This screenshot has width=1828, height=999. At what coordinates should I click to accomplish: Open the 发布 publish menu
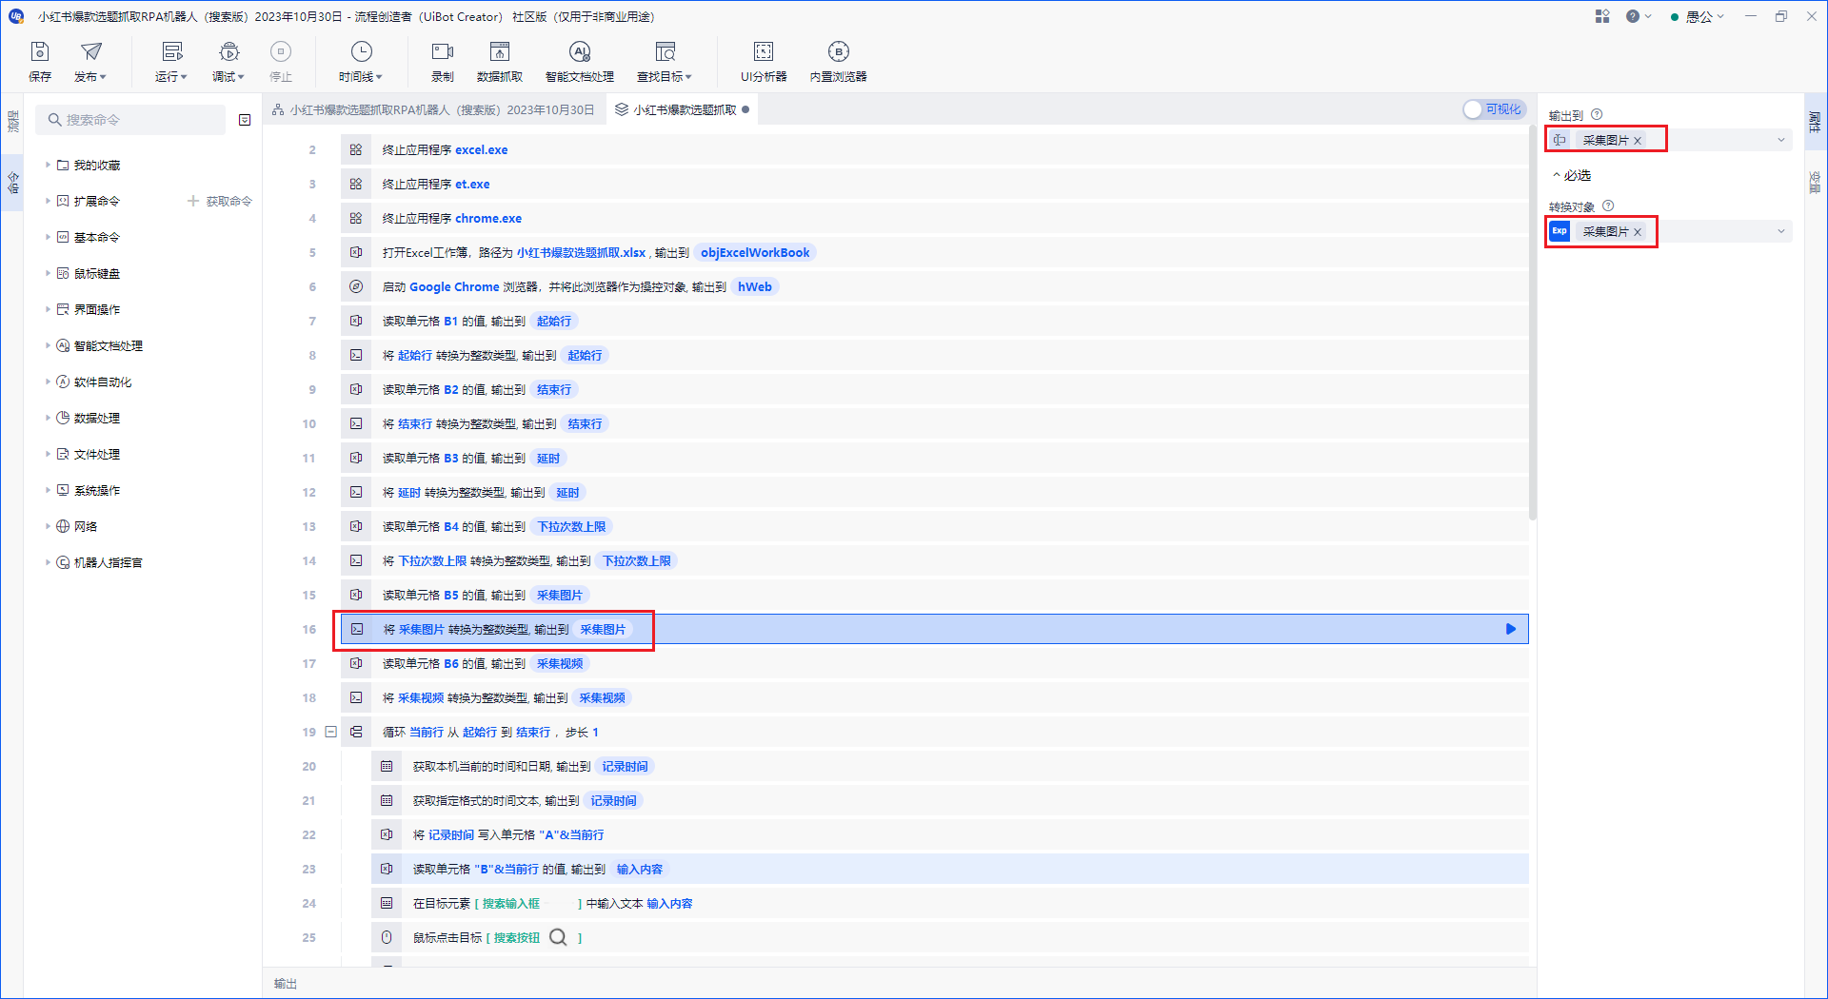tap(90, 61)
